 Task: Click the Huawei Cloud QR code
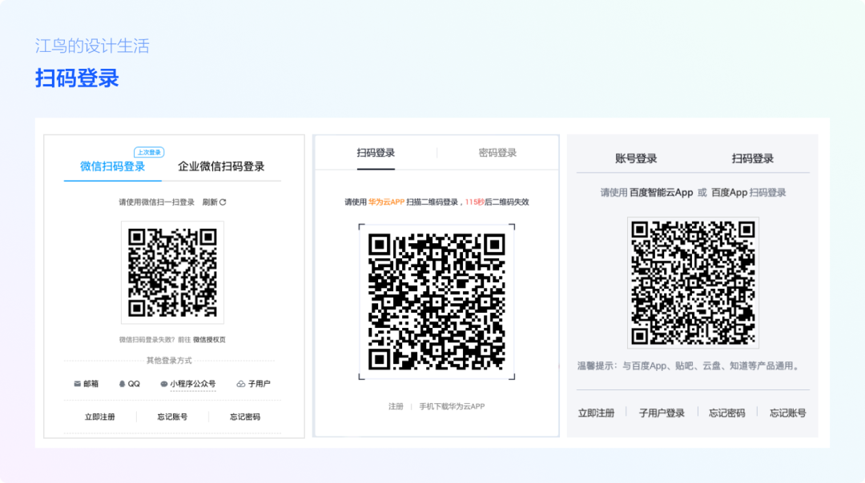pyautogui.click(x=437, y=301)
